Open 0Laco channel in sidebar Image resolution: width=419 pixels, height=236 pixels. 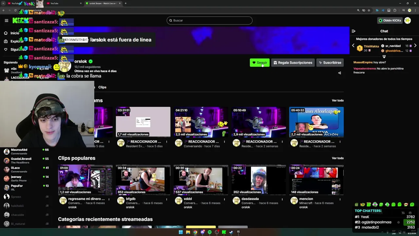pos(26,169)
